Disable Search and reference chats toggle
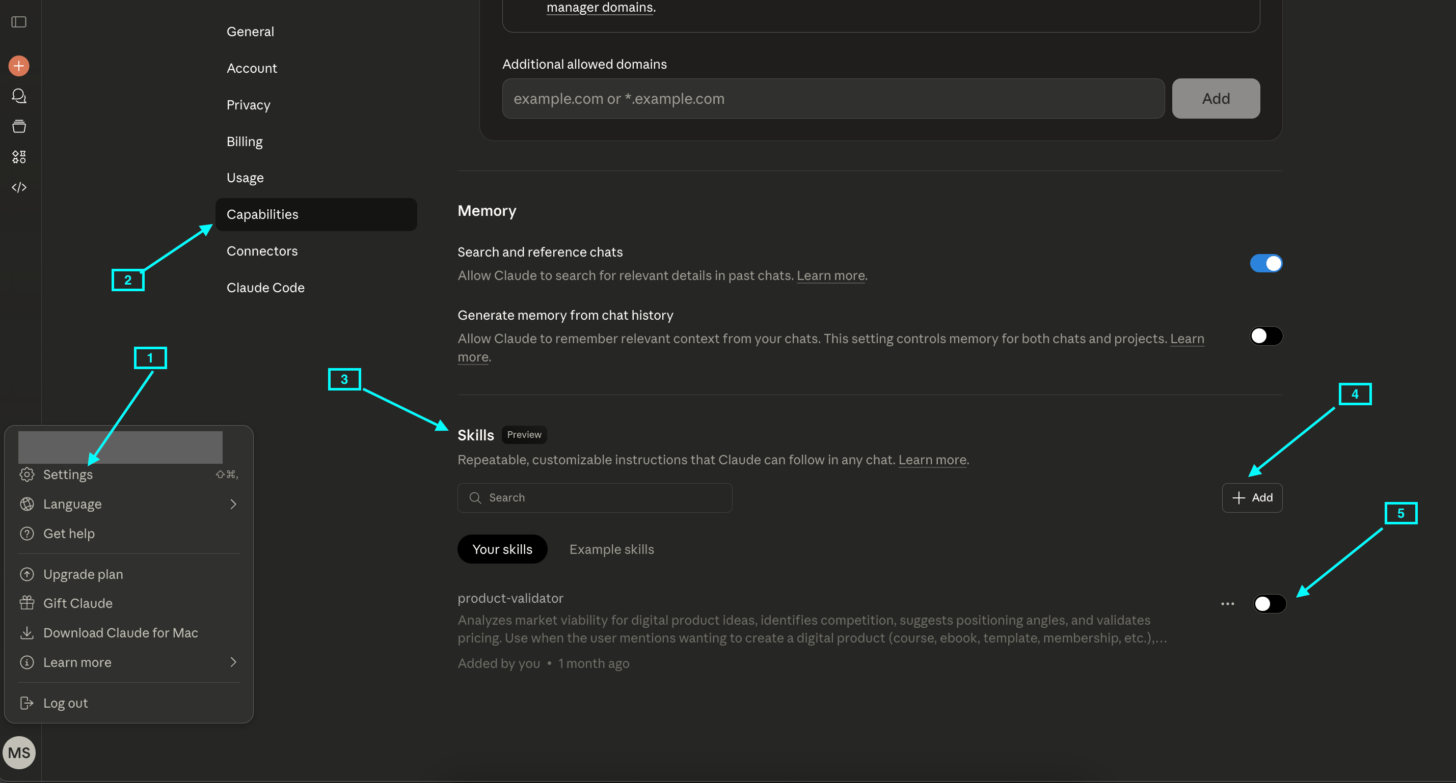The height and width of the screenshot is (783, 1456). click(1265, 263)
